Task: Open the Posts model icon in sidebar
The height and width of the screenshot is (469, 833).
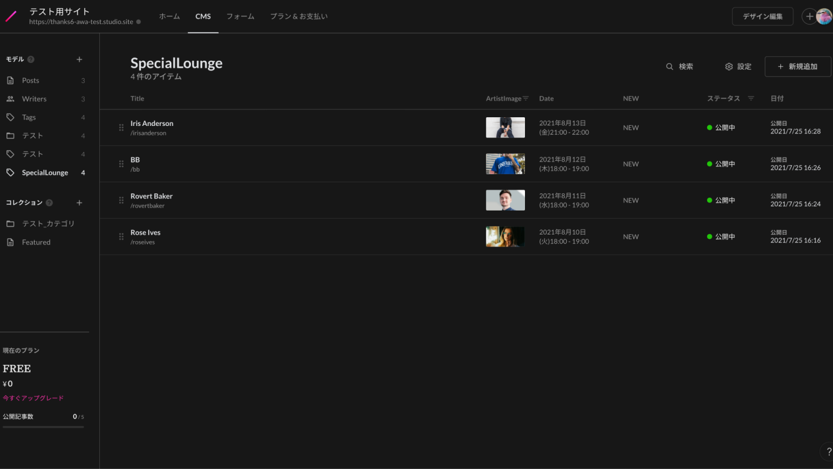Action: tap(11, 80)
